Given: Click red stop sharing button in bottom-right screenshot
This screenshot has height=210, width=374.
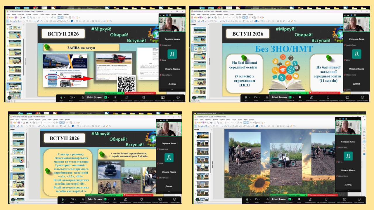Looking at the screenshot, I should pyautogui.click(x=323, y=195).
